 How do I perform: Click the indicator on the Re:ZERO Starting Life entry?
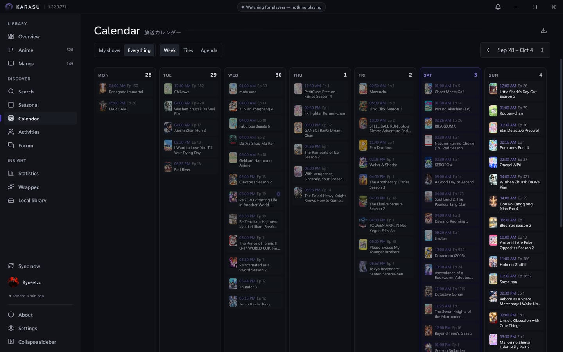click(x=278, y=194)
